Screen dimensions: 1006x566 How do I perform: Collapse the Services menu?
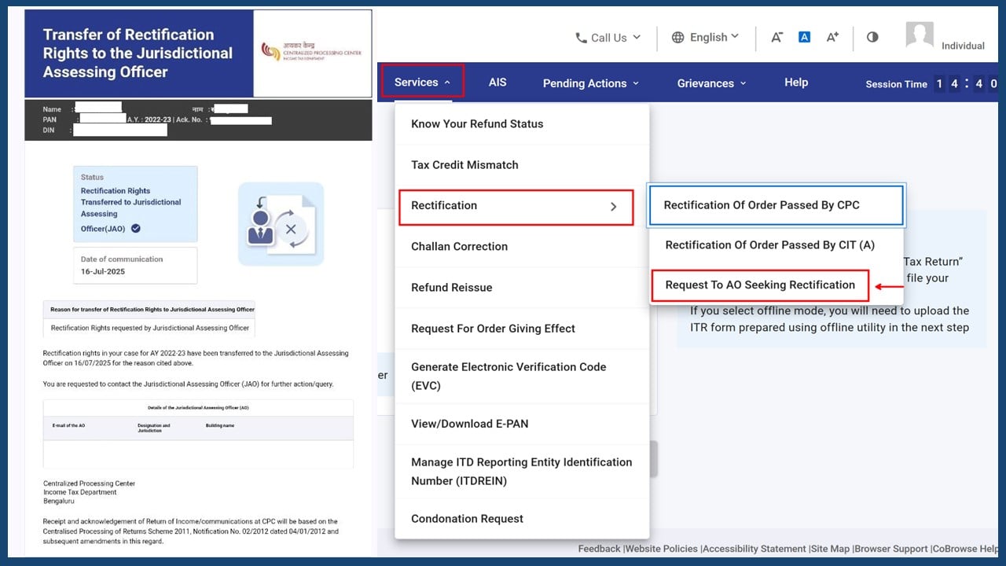422,82
